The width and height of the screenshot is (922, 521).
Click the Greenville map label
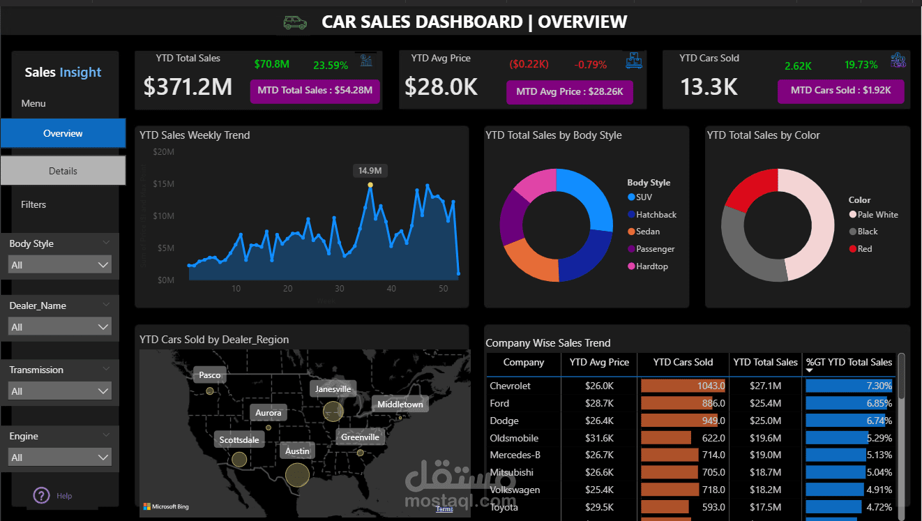[x=361, y=437]
